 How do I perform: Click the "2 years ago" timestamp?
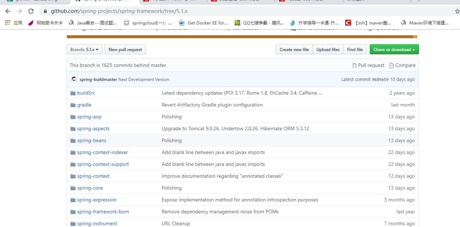402,93
